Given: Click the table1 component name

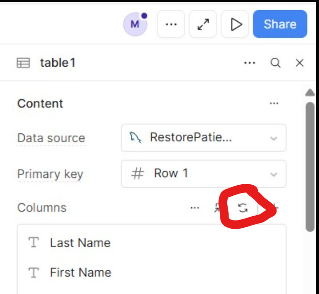Looking at the screenshot, I should pos(58,63).
